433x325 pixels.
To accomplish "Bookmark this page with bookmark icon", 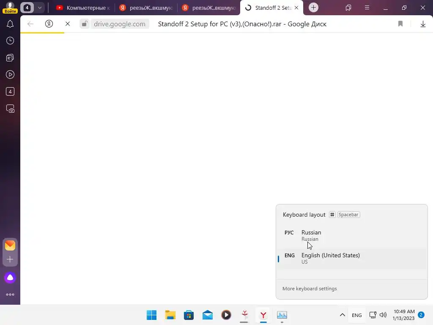I will tap(400, 24).
